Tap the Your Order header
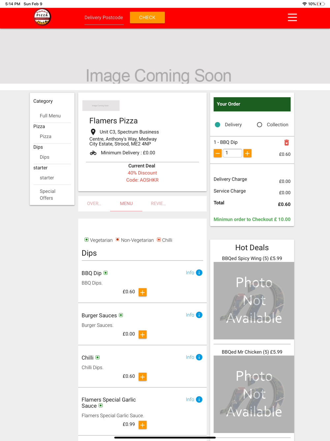 click(252, 104)
